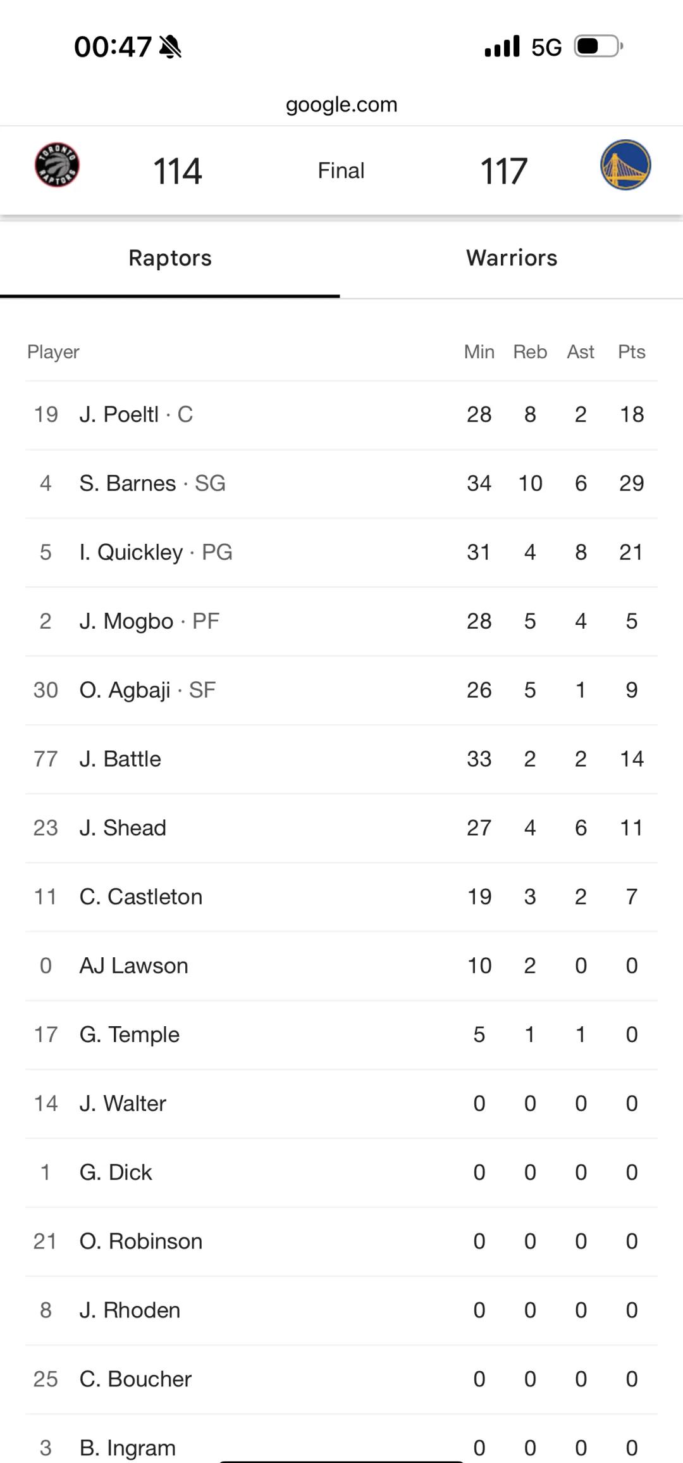Viewport: 683px width, 1463px height.
Task: Tap the Golden State Warriors logo
Action: point(625,165)
